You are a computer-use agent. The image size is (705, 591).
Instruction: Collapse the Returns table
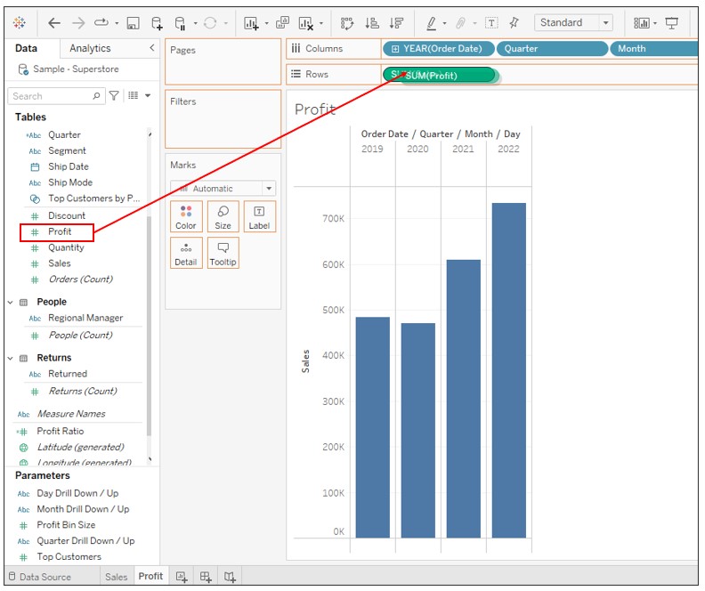click(11, 358)
